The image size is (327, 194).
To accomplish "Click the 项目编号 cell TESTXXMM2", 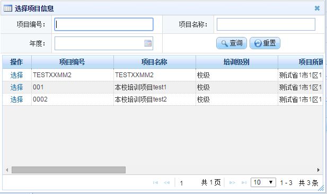I will 73,75.
